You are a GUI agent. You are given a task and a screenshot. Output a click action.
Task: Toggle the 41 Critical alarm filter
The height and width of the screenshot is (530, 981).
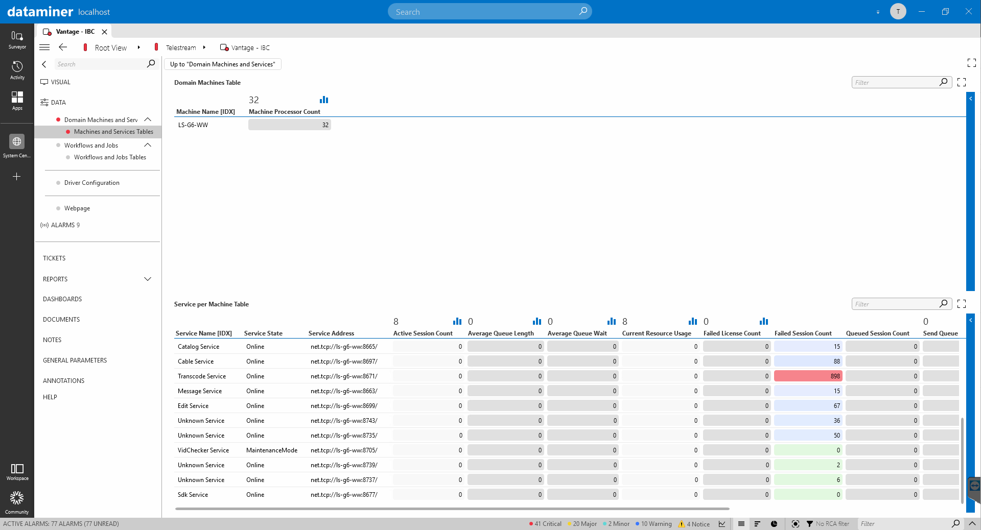point(545,524)
